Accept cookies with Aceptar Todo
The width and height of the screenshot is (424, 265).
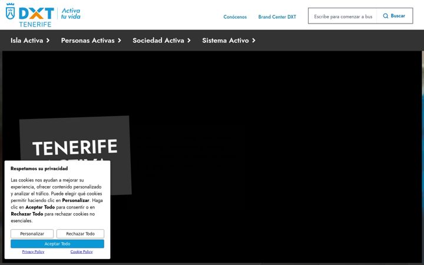pyautogui.click(x=57, y=244)
